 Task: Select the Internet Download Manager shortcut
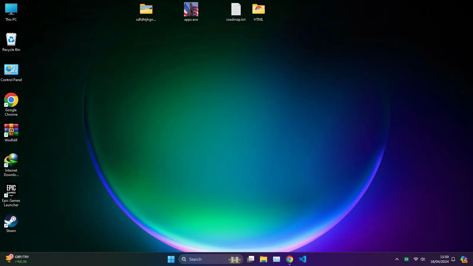pos(11,165)
